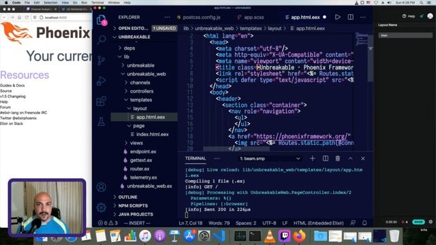Screen dimensions: 436x245
Task: Add a new terminal with plus icon
Action: click(313, 159)
